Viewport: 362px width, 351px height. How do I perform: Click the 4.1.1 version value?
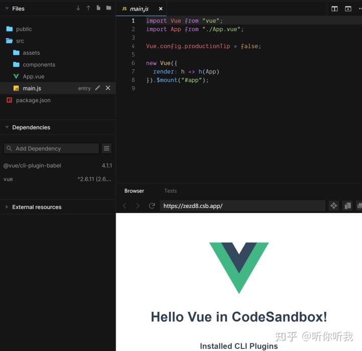coord(107,166)
